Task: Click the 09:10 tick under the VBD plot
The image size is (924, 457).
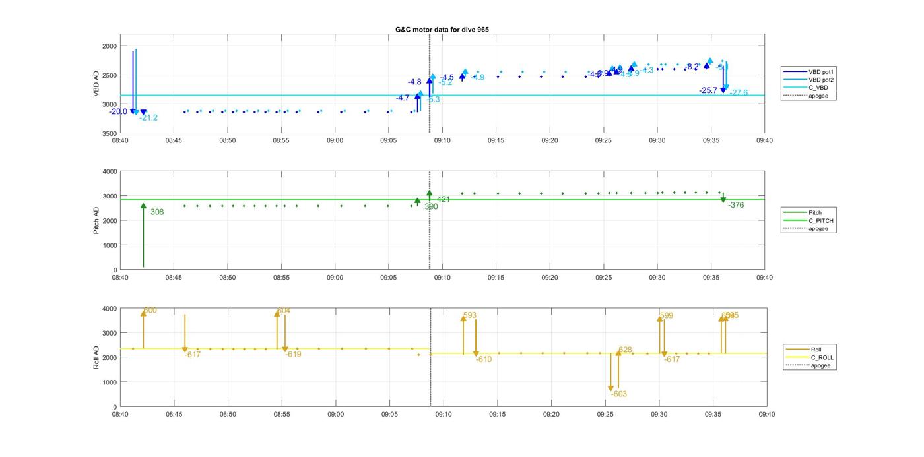Action: tap(442, 140)
